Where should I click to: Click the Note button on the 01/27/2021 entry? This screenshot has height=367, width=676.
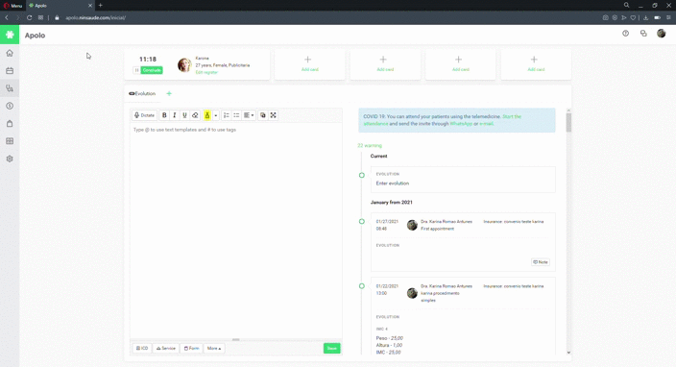coord(541,261)
